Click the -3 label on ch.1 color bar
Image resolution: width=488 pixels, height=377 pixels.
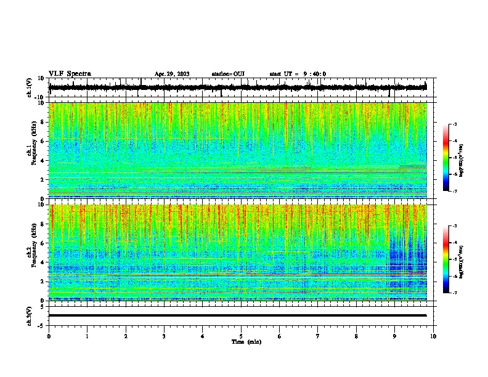click(454, 124)
